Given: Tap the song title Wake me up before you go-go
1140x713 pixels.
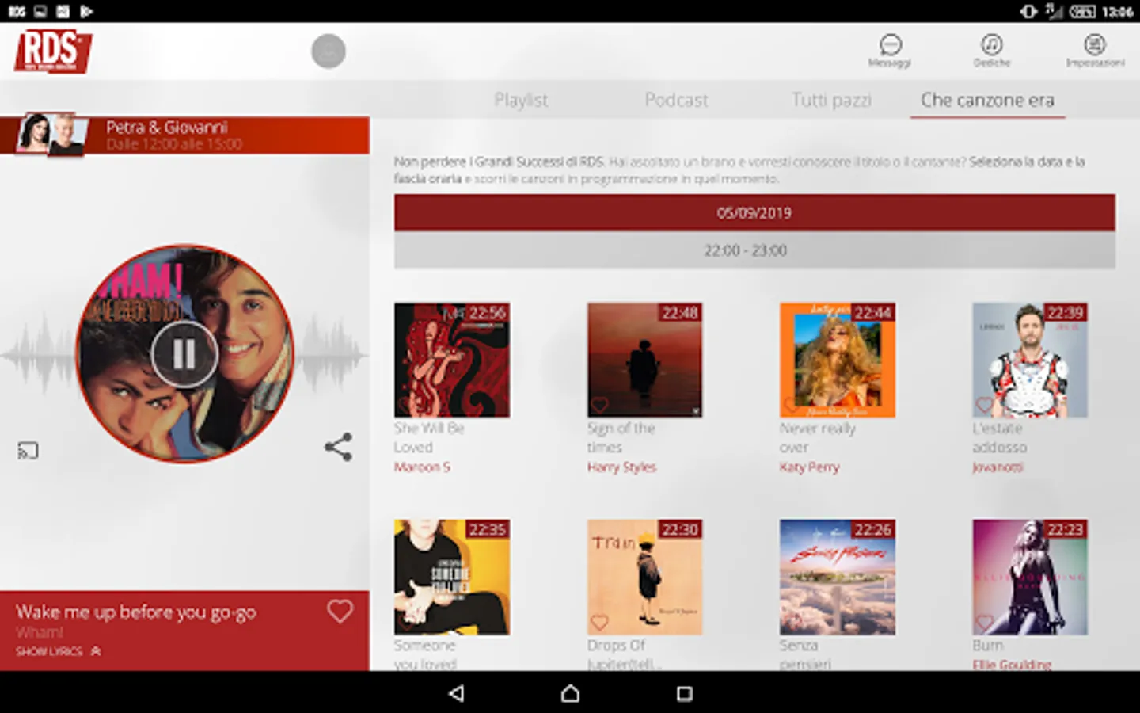Looking at the screenshot, I should coord(135,612).
